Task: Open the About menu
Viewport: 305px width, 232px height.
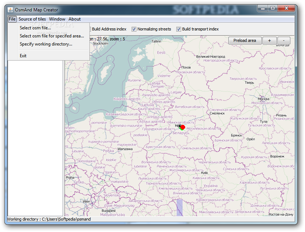Action: click(x=74, y=19)
